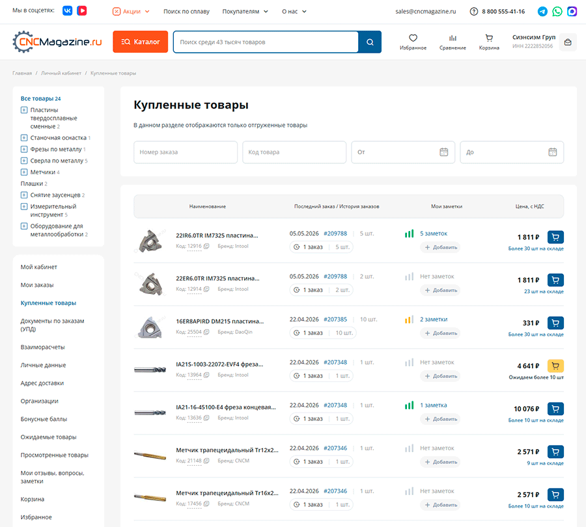Expand Пластины твердосплавные сменные category
Image resolution: width=586 pixels, height=527 pixels.
pos(24,110)
